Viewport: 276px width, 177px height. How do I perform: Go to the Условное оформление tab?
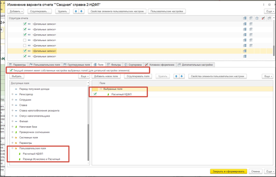pos(160,65)
